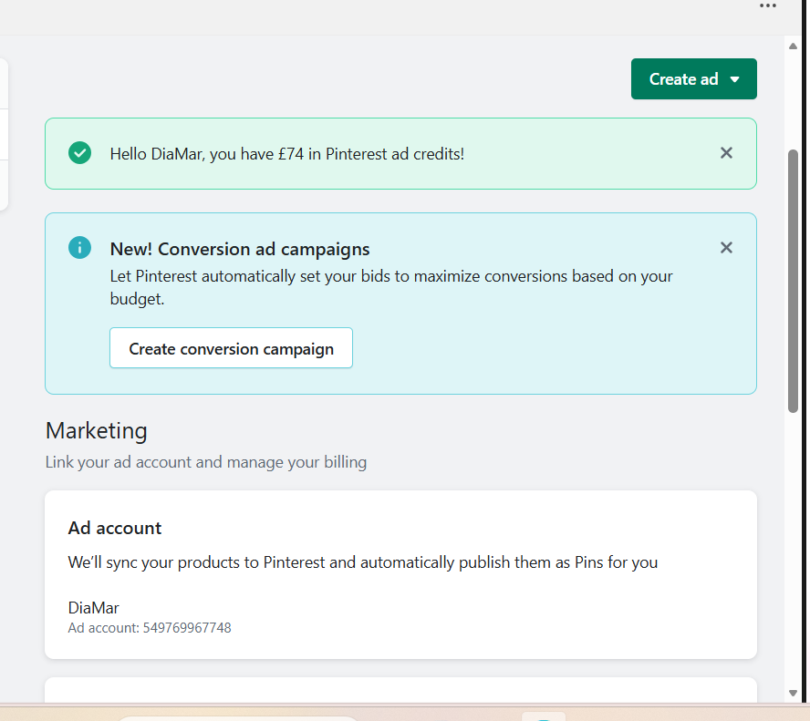The image size is (810, 721).
Task: Click the Create ad button
Action: 684,79
